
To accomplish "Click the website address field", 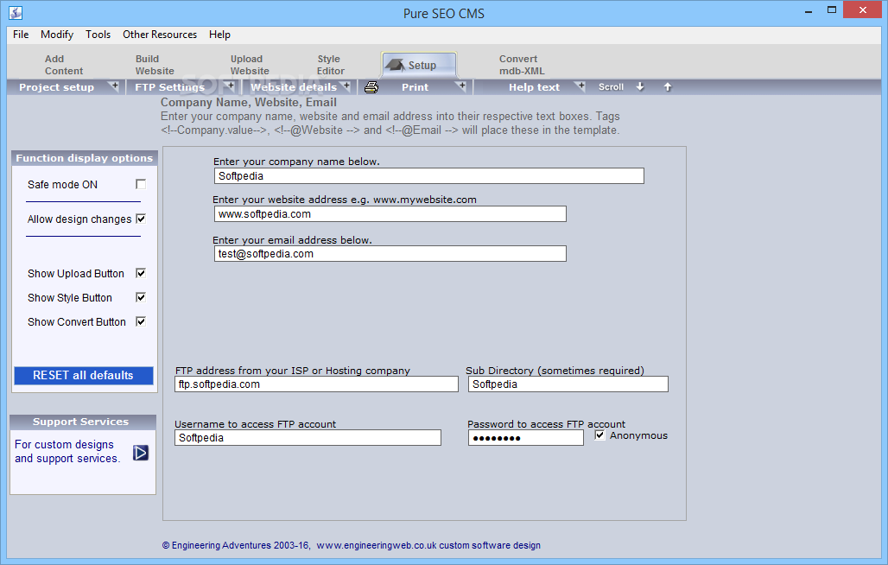I will coord(390,214).
